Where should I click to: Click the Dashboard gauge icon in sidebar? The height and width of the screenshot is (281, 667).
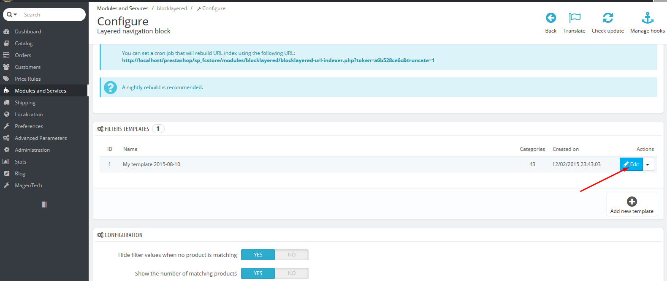pos(6,32)
